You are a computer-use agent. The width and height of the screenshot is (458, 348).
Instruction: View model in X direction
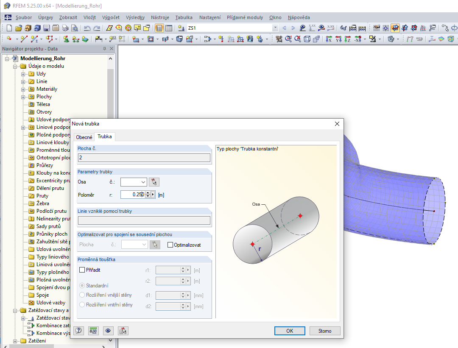(x=329, y=39)
